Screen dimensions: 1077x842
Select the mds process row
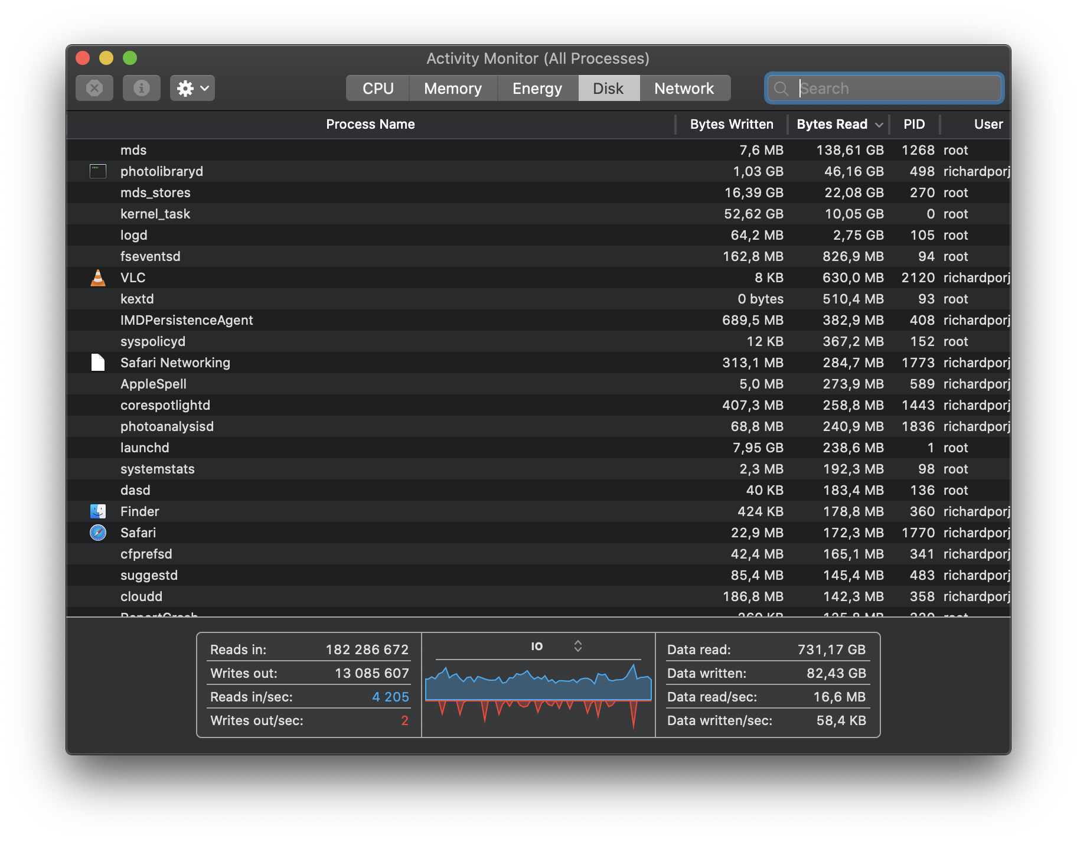(538, 150)
